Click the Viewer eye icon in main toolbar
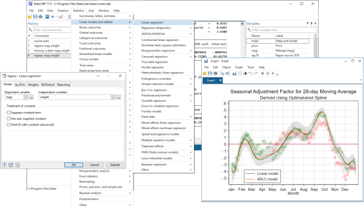Viewport: 364px width, 208px height. (53, 17)
